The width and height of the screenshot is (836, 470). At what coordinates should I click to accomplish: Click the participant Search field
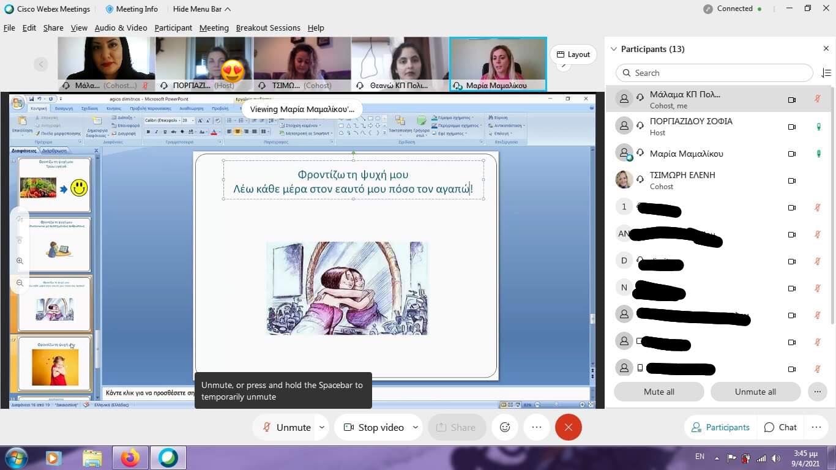pos(714,73)
